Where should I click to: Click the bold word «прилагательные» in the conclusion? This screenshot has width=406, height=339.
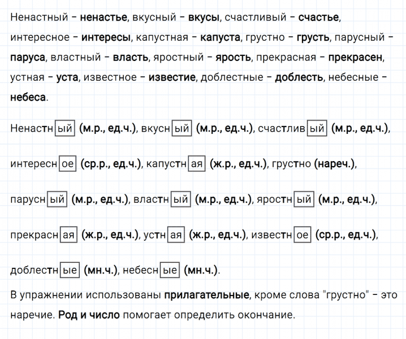207,295
